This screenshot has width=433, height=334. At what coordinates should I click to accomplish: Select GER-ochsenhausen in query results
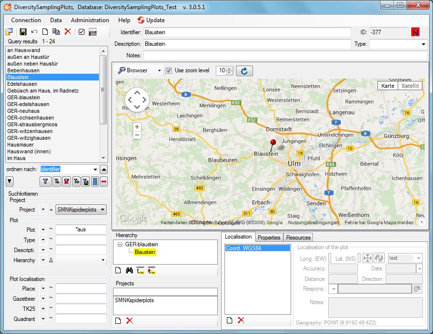coord(53,118)
